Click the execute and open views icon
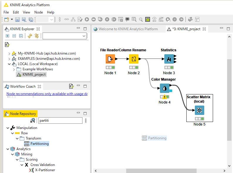 click(100, 19)
